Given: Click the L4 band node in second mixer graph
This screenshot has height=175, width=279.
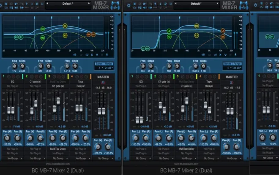Looking at the screenshot, I should tap(223, 31).
